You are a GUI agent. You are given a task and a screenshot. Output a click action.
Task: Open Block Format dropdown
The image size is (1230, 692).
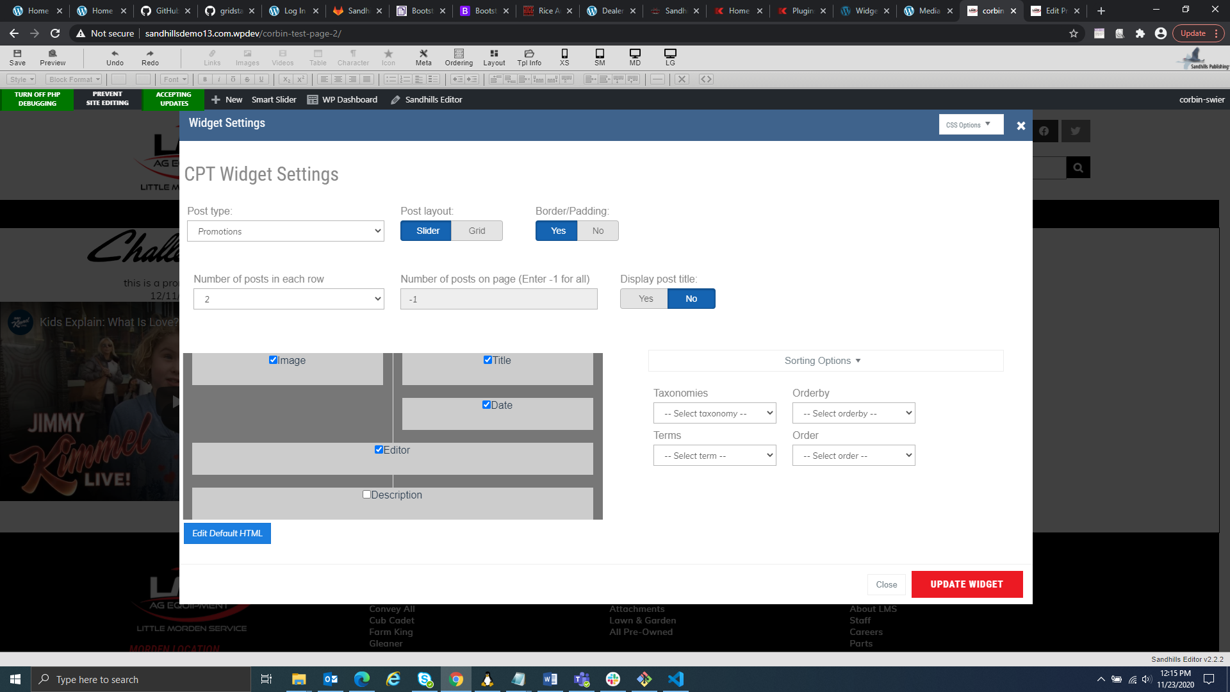point(75,79)
